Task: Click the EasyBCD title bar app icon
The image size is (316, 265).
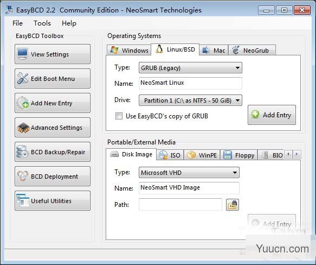Action: (x=9, y=10)
